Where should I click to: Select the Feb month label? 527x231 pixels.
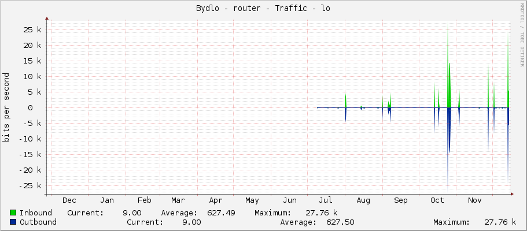click(144, 200)
